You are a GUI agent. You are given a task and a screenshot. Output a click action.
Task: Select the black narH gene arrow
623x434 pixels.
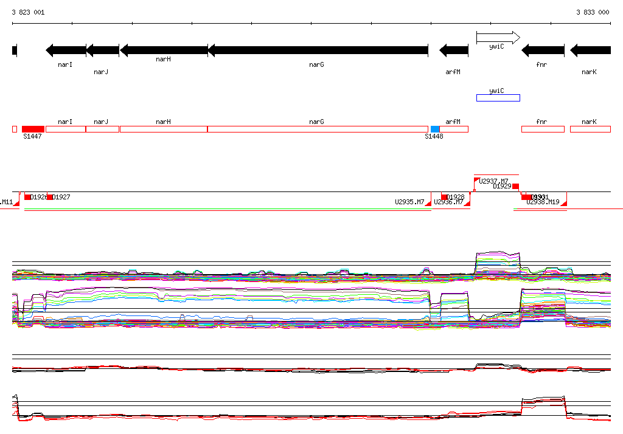[x=164, y=50]
